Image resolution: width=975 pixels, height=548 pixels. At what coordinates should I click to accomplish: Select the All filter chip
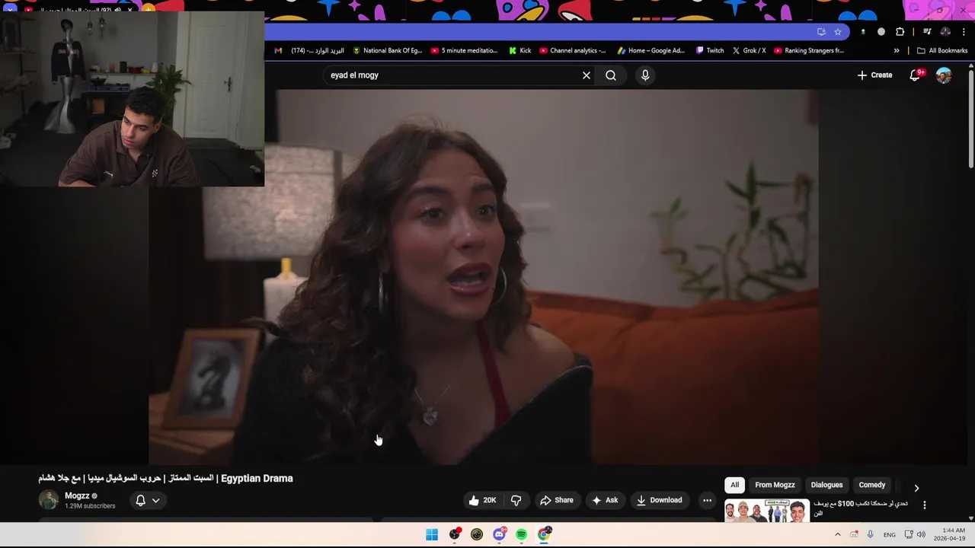click(x=734, y=485)
